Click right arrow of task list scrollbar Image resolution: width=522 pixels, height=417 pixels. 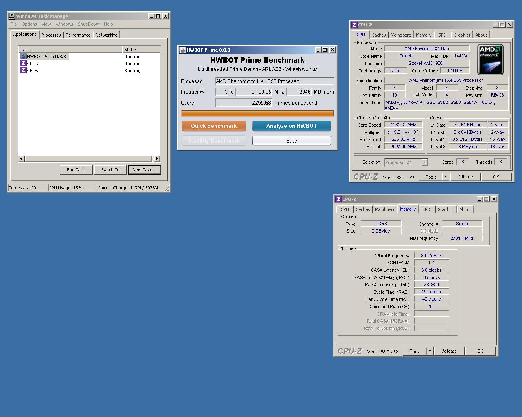pos(157,158)
